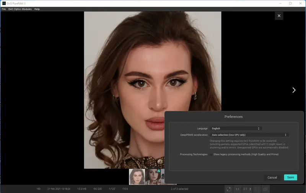This screenshot has height=193, width=306.
Task: Set zoom to 1:1
Action: (238, 189)
